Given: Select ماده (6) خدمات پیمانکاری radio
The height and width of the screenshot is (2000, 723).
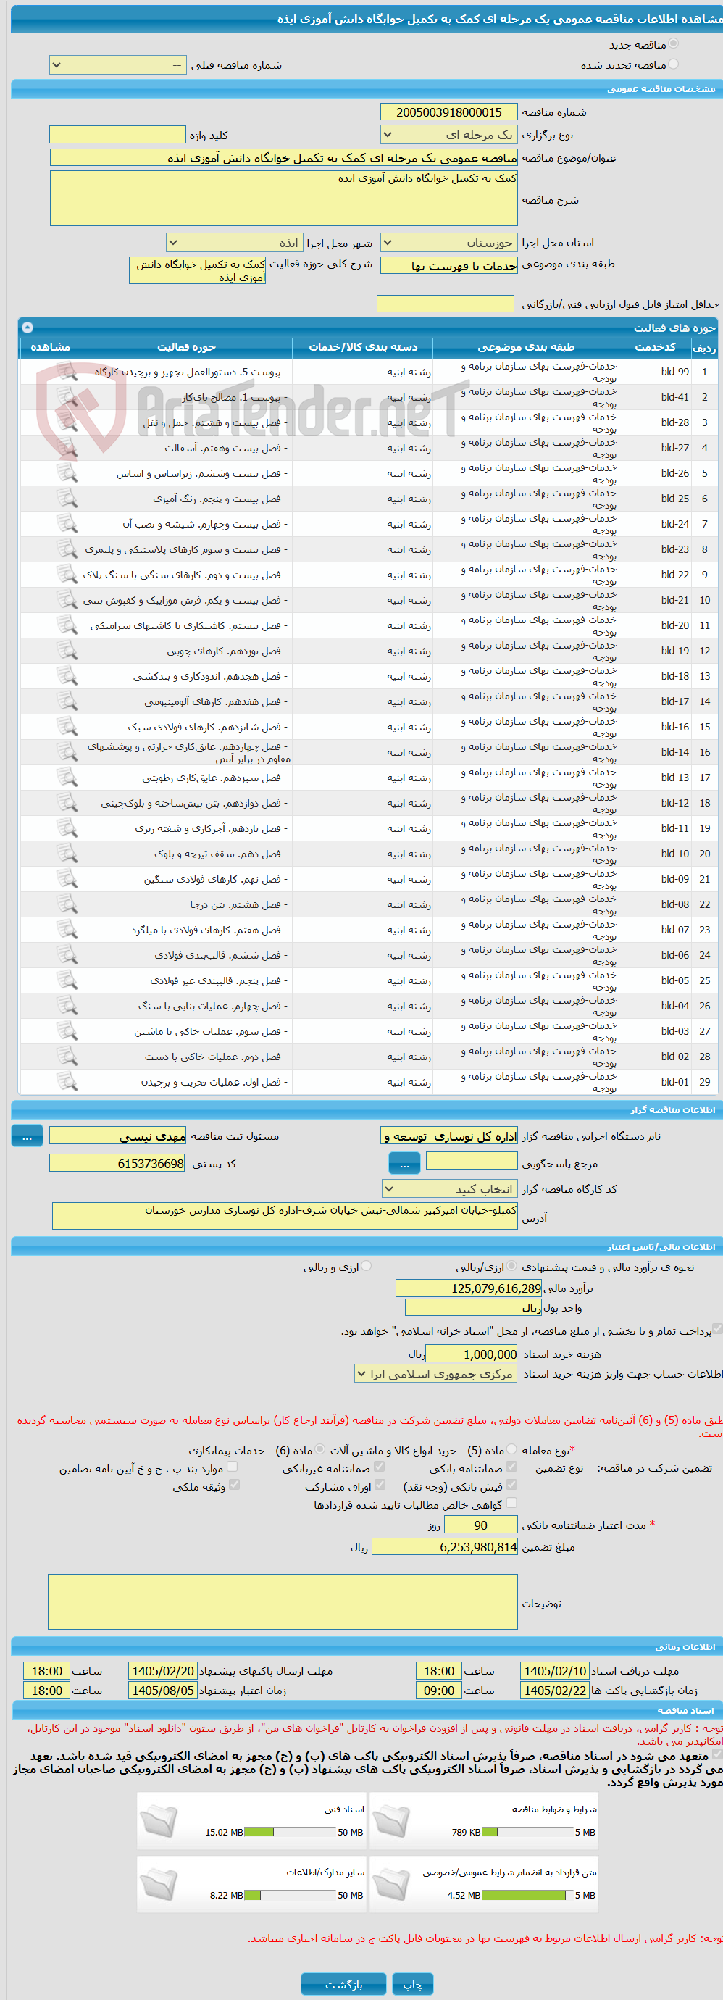Looking at the screenshot, I should click(320, 1449).
